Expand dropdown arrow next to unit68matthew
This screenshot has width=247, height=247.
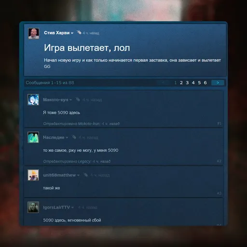78,175
